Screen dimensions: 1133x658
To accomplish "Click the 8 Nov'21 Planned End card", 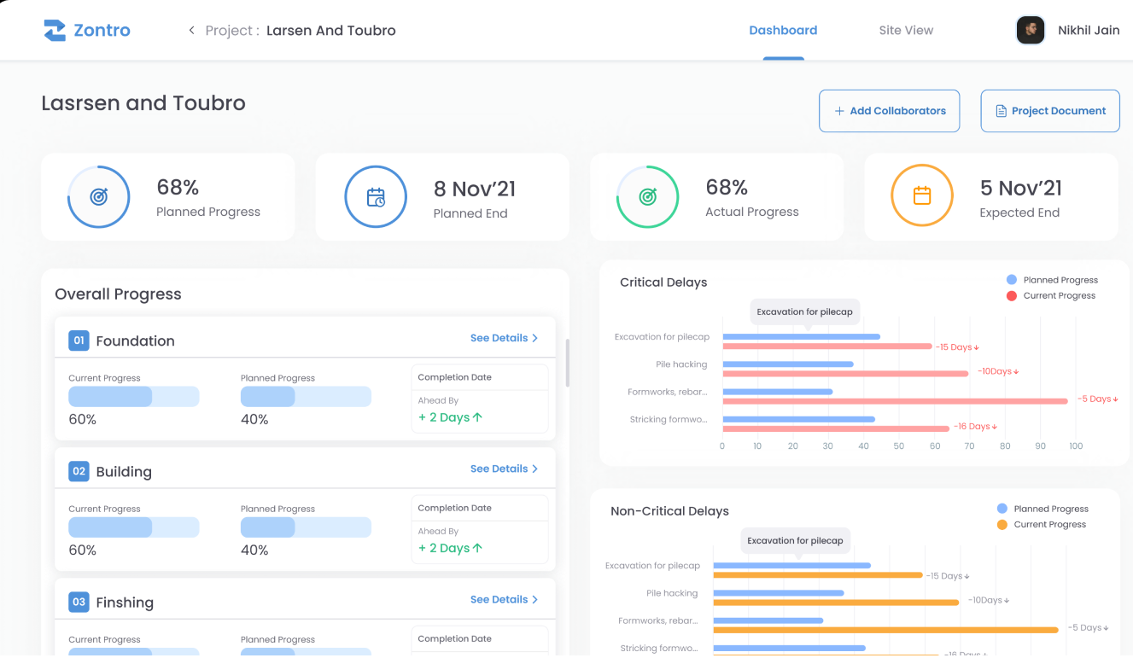I will (442, 197).
